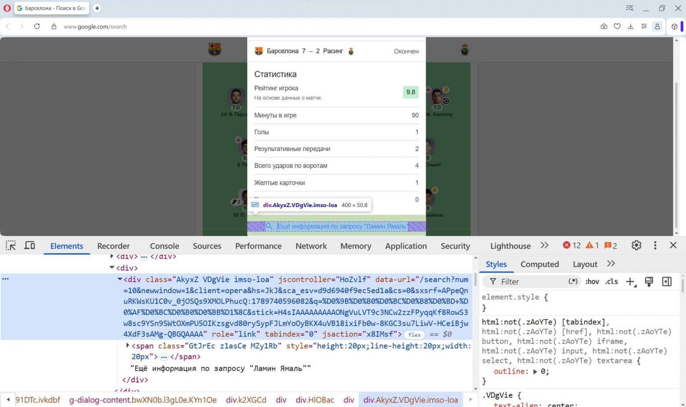This screenshot has width=686, height=407.
Task: Open Opera easy setup panel
Action: (x=644, y=26)
